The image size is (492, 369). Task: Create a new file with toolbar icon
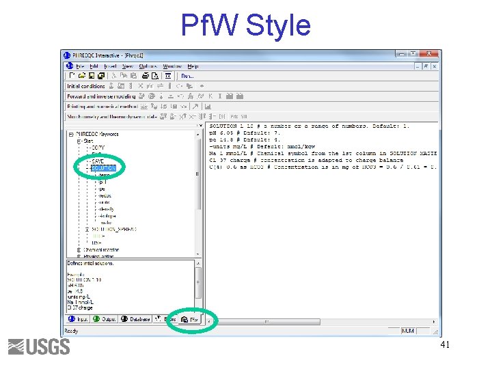(x=72, y=76)
